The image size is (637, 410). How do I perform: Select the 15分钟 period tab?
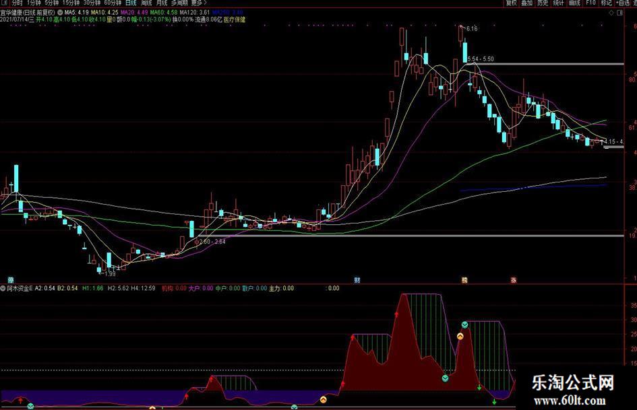(x=71, y=3)
